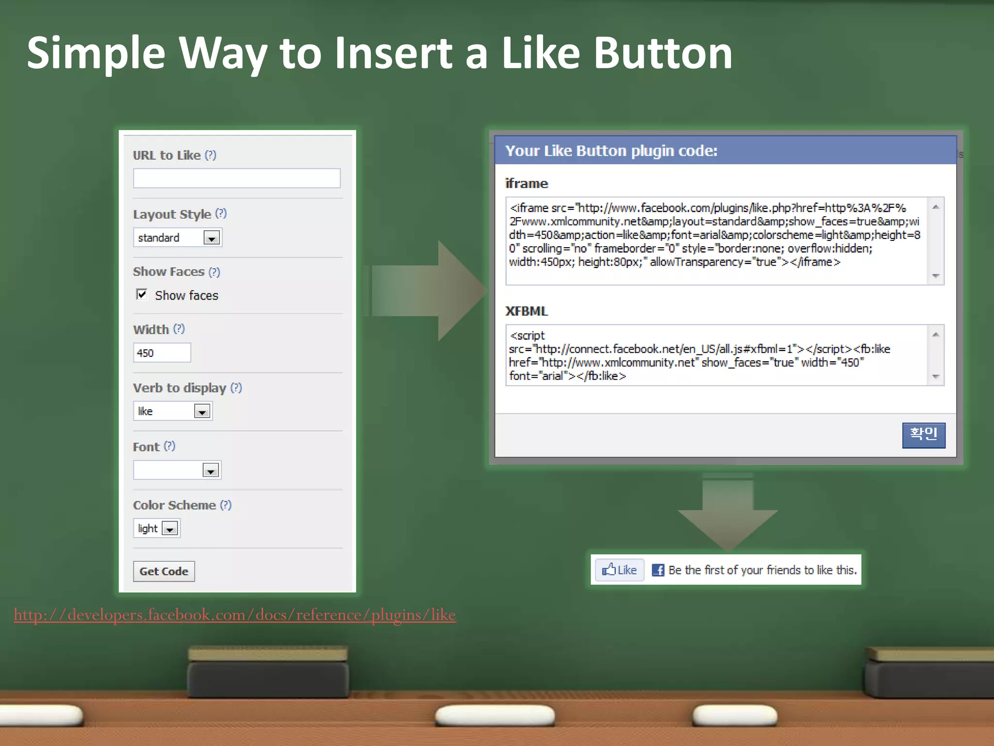
Task: Click the help icon beside Width
Action: tap(179, 329)
